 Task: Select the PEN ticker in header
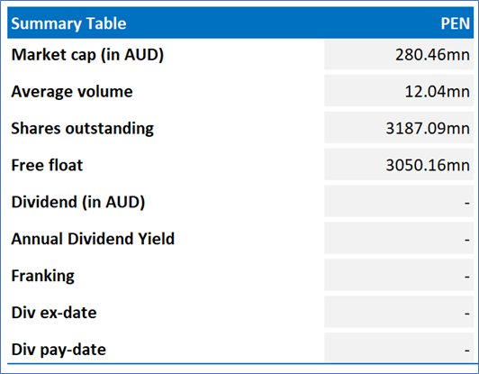click(x=456, y=23)
